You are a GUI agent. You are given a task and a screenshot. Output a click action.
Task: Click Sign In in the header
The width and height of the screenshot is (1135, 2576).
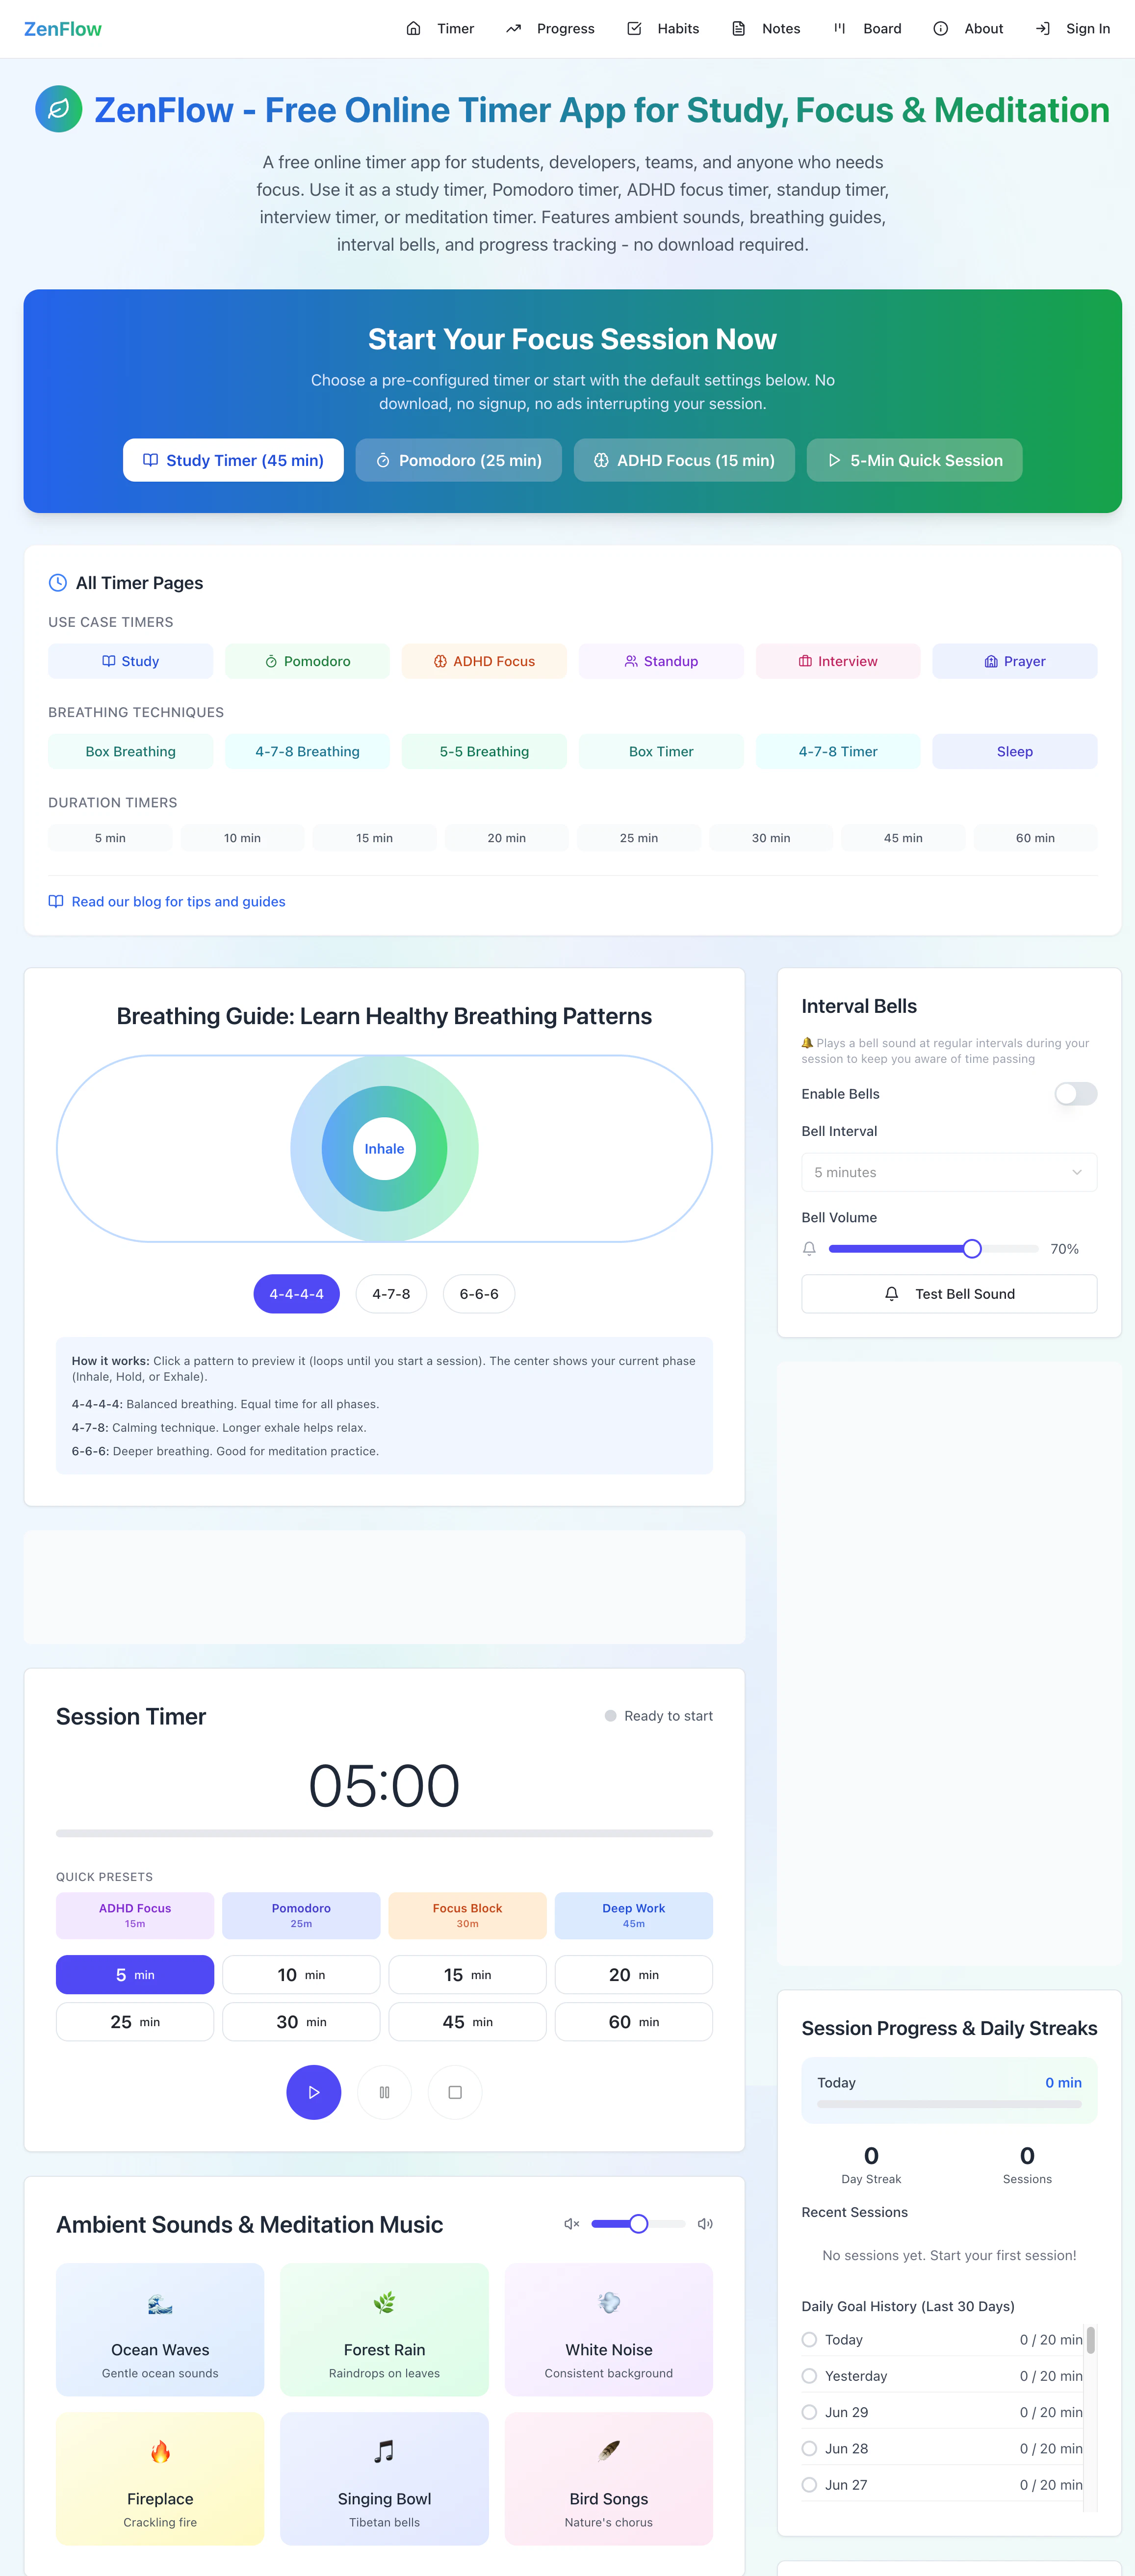[x=1073, y=29]
